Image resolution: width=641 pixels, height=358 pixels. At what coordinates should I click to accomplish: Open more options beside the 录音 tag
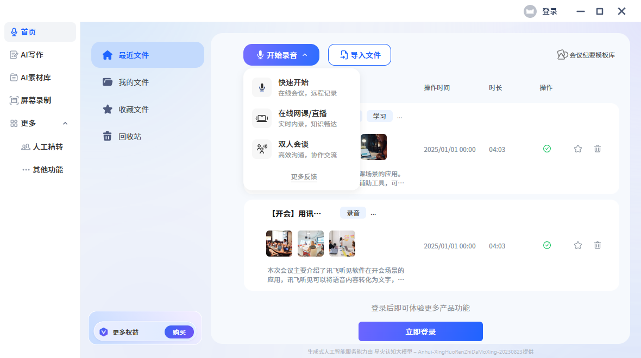[x=373, y=213]
